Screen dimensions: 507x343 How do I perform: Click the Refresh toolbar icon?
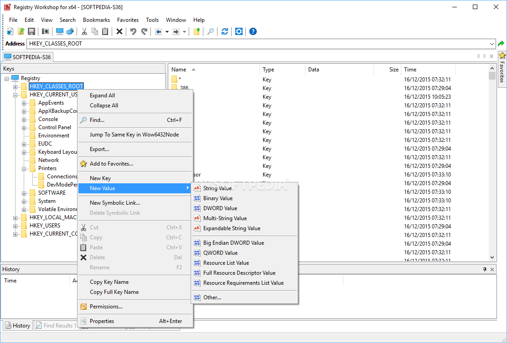[225, 31]
